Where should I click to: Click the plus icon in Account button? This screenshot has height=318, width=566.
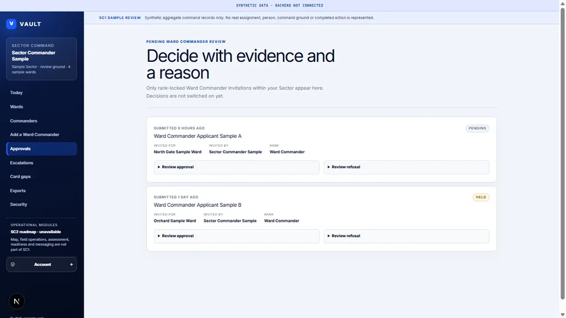[71, 264]
